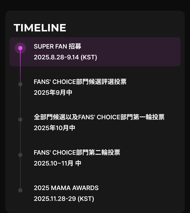Click the TIMELINE heading
Image resolution: width=190 pixels, height=213 pixels.
pyautogui.click(x=40, y=28)
